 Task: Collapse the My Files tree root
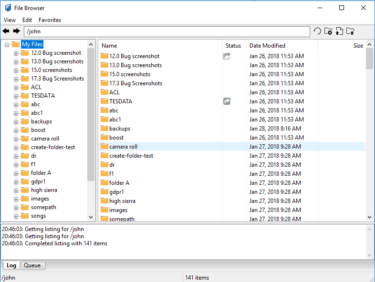[7, 45]
